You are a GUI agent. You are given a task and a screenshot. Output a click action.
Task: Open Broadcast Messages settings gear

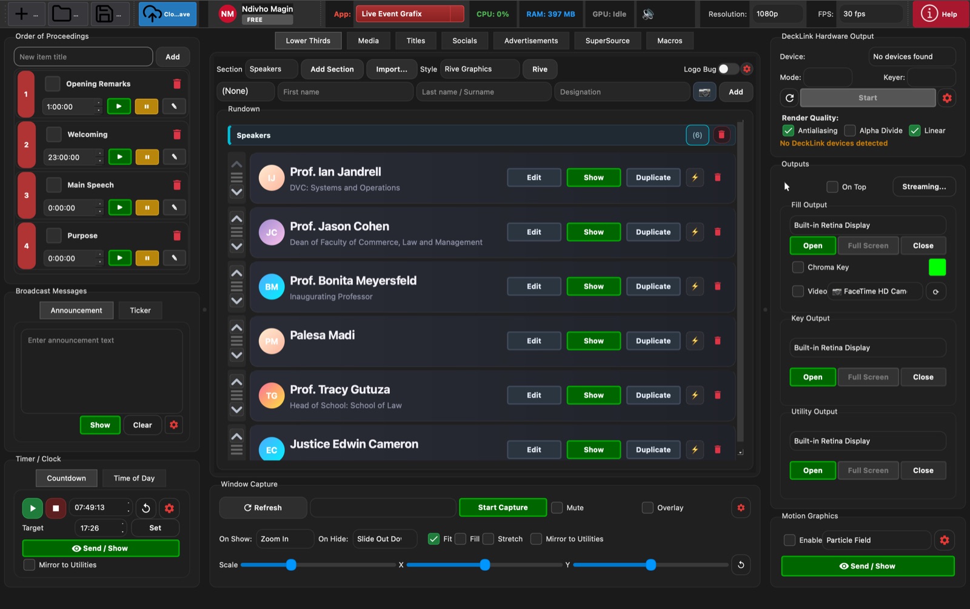(x=174, y=425)
